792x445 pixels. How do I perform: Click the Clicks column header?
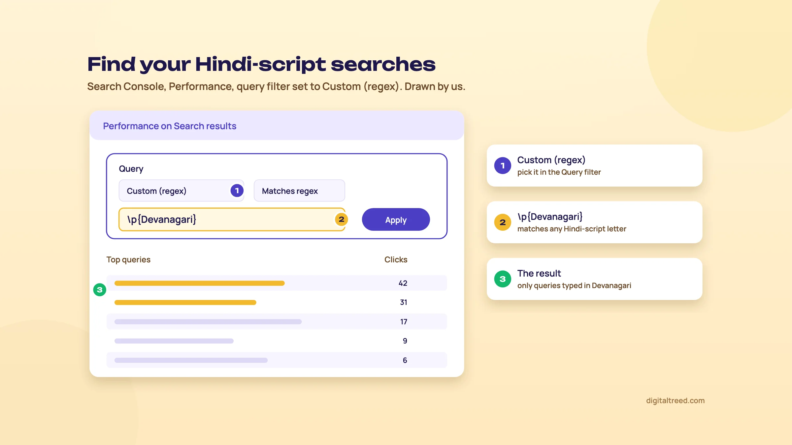[396, 260]
